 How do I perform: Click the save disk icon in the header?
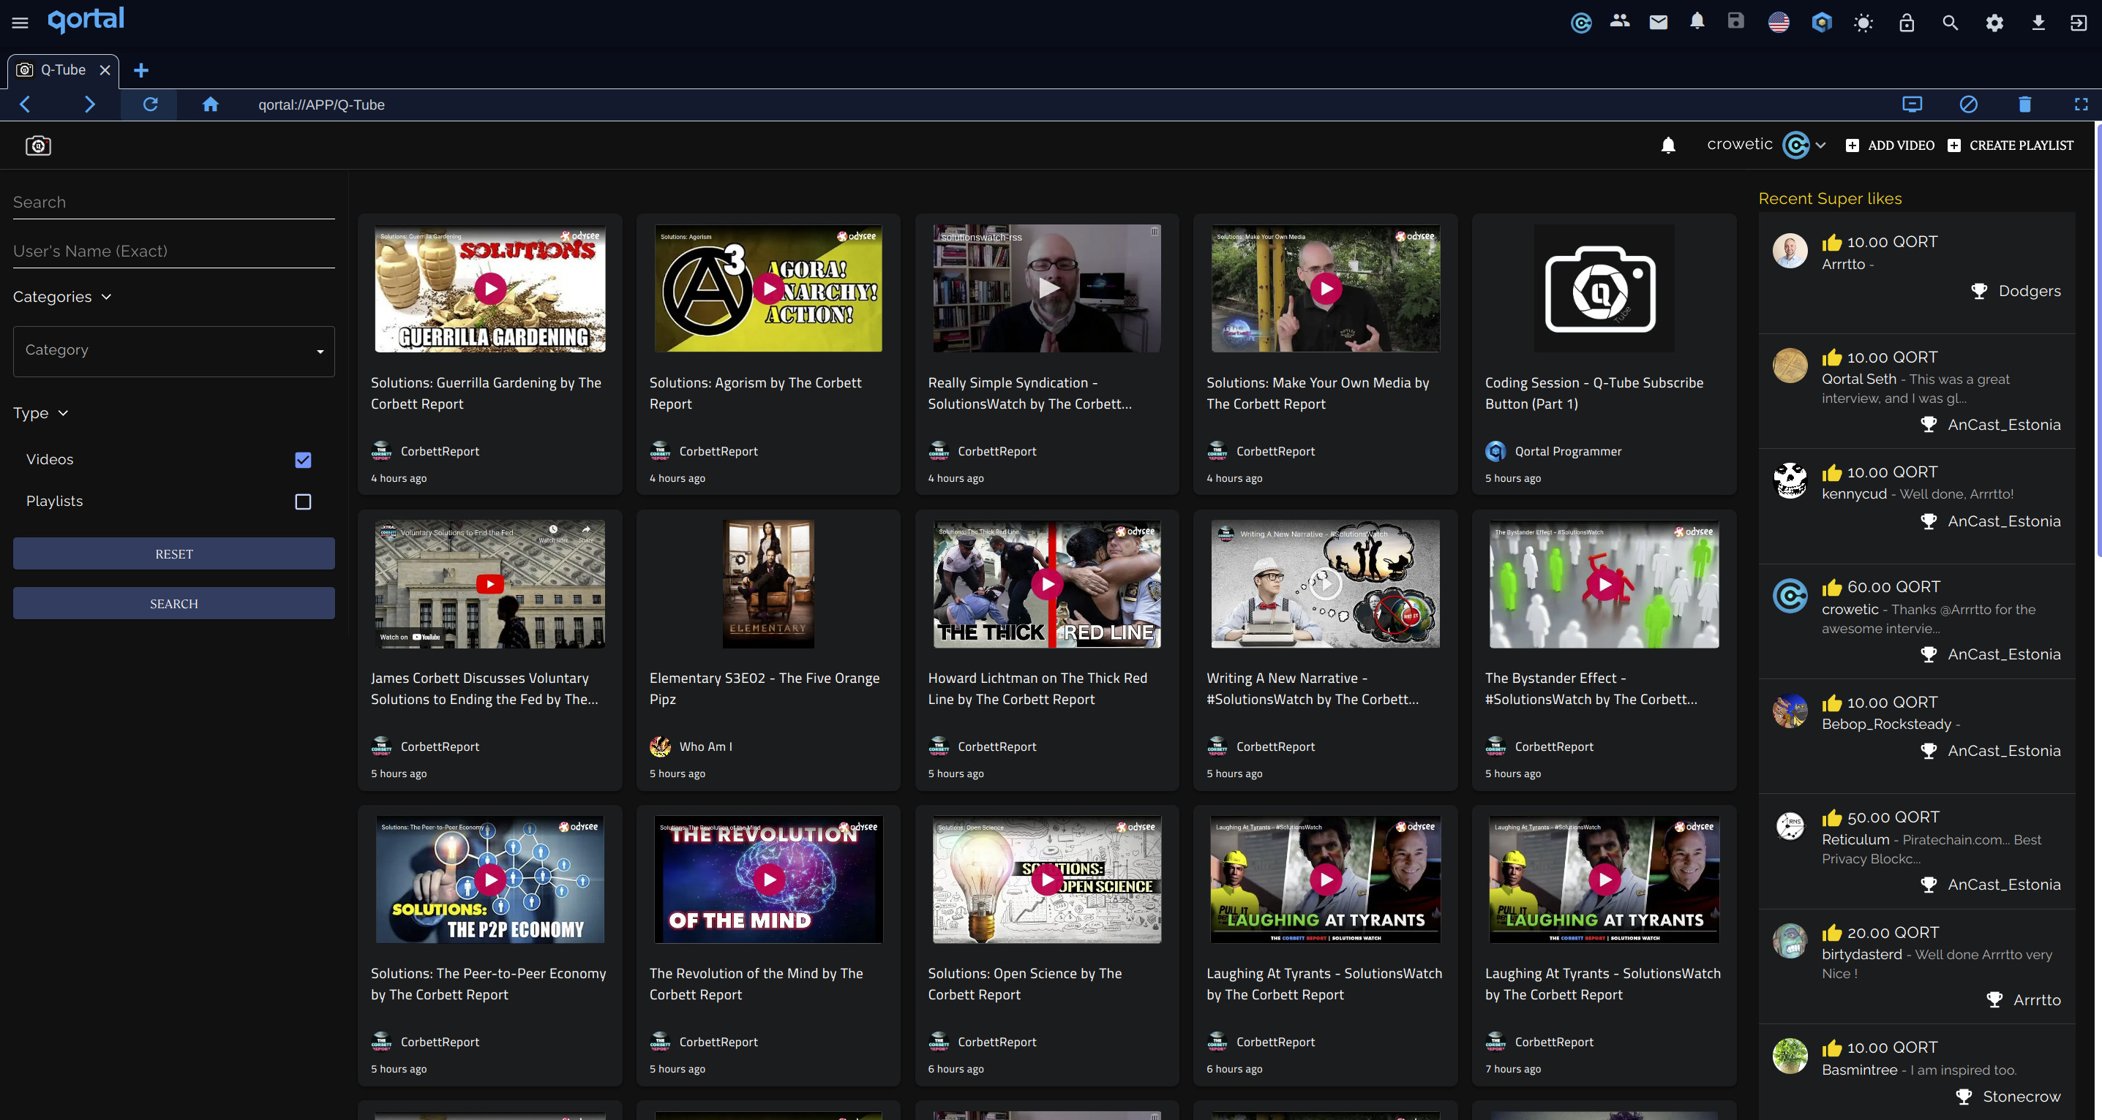[x=1735, y=21]
